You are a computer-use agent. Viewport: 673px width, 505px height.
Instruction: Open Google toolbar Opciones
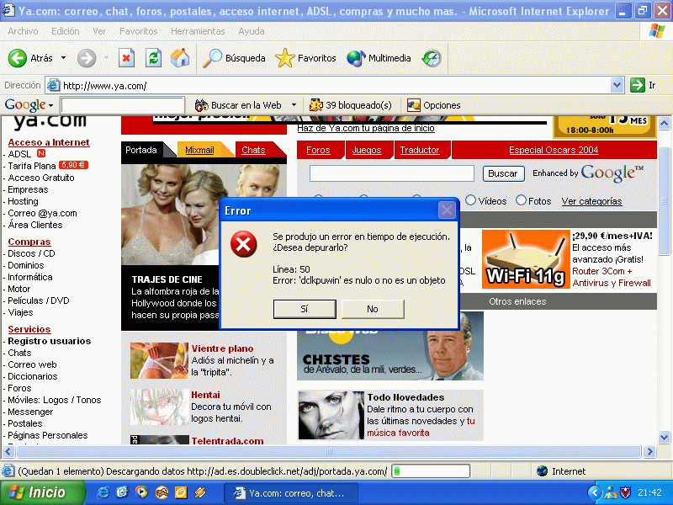click(433, 105)
